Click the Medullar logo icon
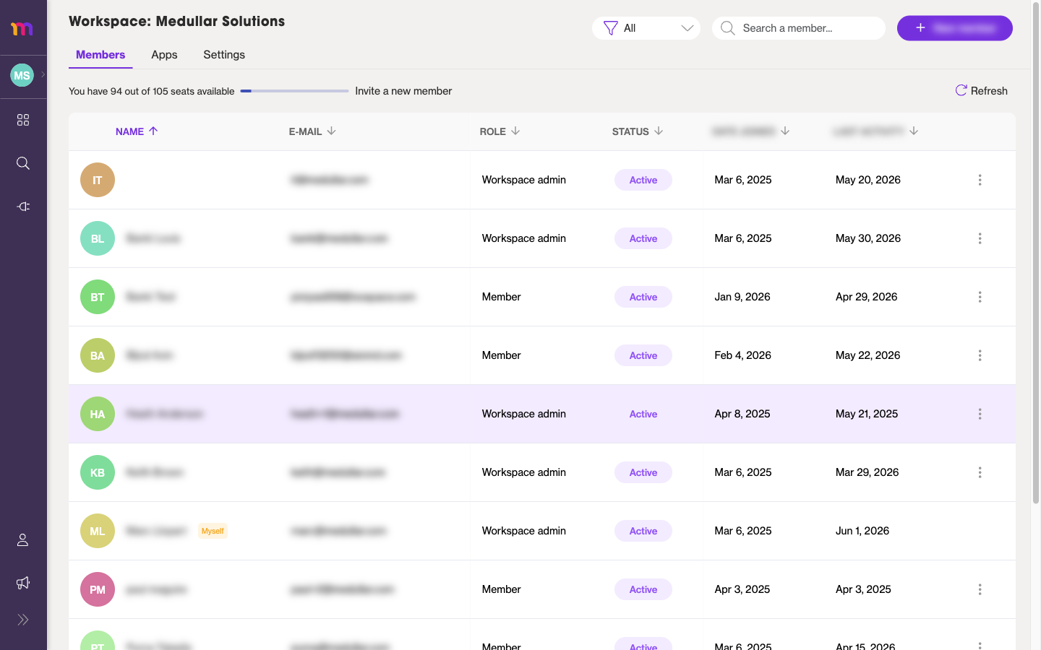 click(22, 28)
